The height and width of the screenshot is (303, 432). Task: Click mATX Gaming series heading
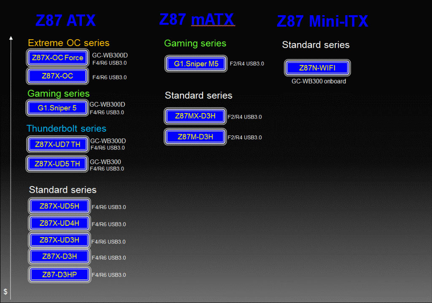click(195, 43)
